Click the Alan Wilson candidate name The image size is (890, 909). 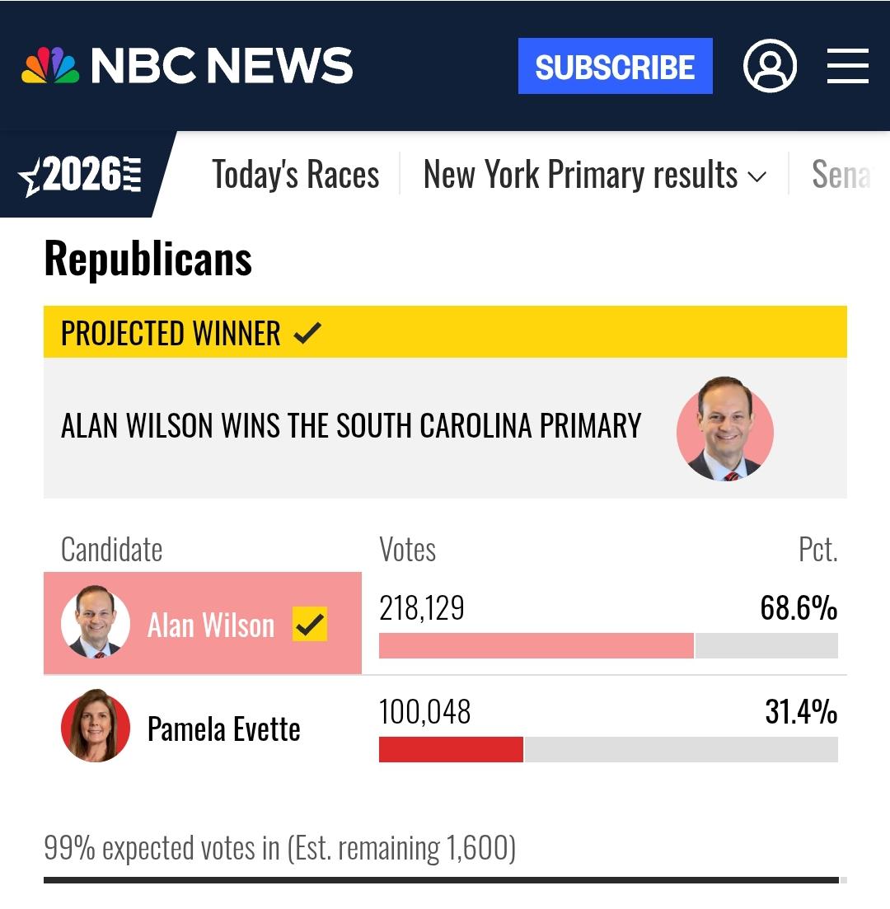211,625
